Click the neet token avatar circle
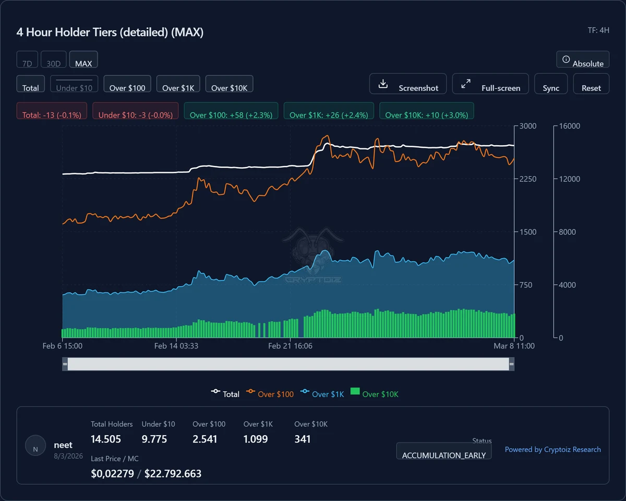The height and width of the screenshot is (501, 626). click(35, 446)
